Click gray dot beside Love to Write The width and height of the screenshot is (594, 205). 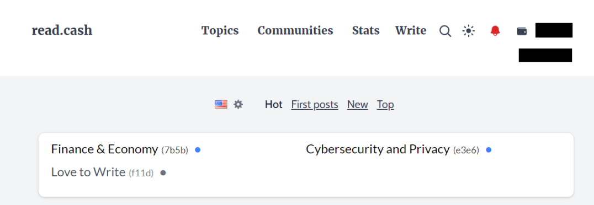(163, 173)
